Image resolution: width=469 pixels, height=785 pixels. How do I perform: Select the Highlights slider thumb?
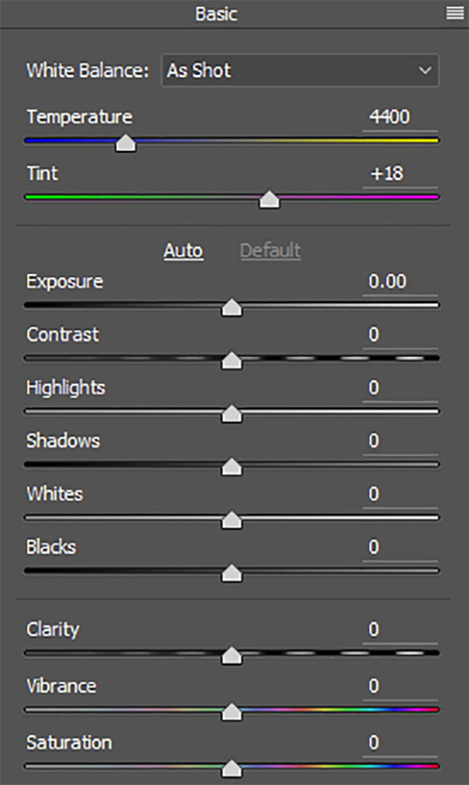coord(231,414)
